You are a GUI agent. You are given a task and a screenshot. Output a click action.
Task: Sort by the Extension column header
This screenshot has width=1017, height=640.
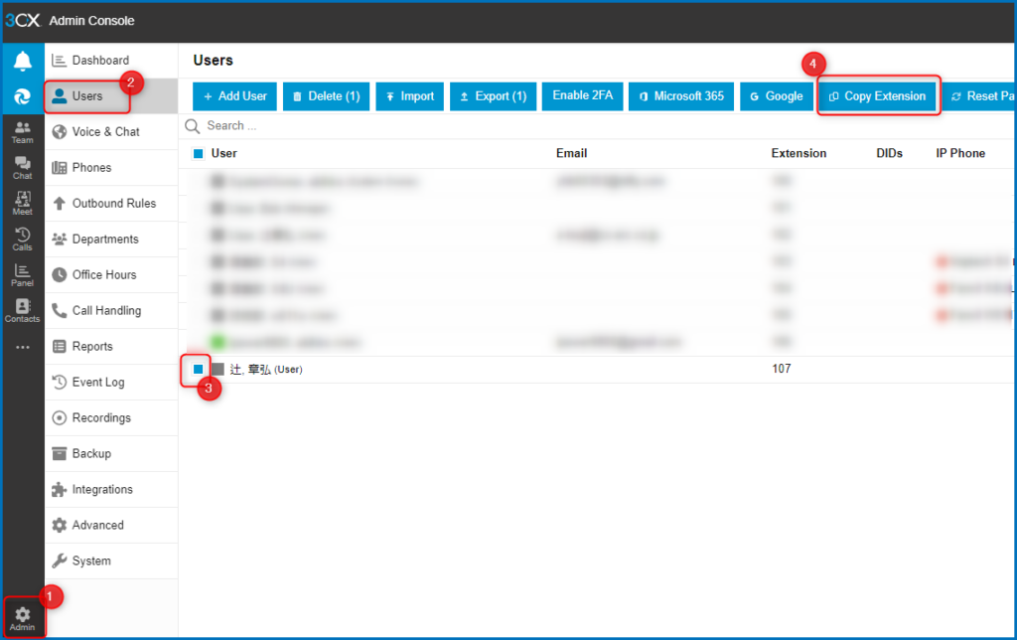(799, 154)
